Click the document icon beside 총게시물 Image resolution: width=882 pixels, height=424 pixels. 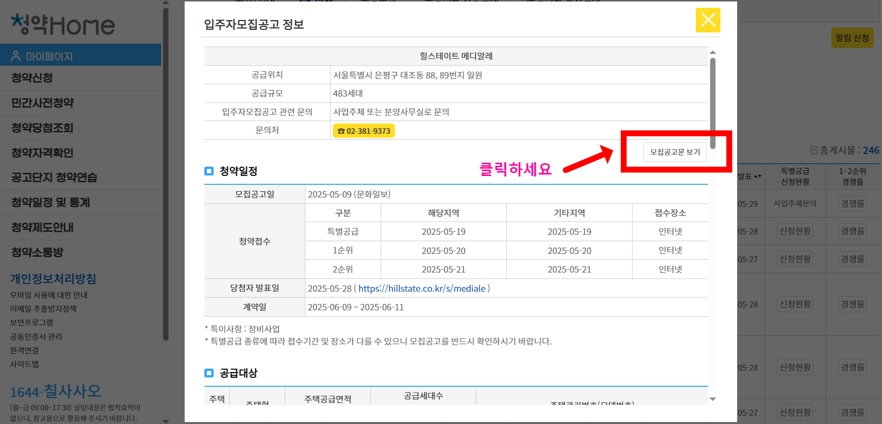coord(814,150)
